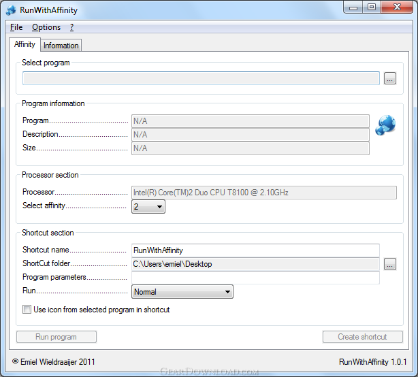Image resolution: width=418 pixels, height=377 pixels.
Task: Expand the Select affinity dropdown
Action: tap(148, 207)
